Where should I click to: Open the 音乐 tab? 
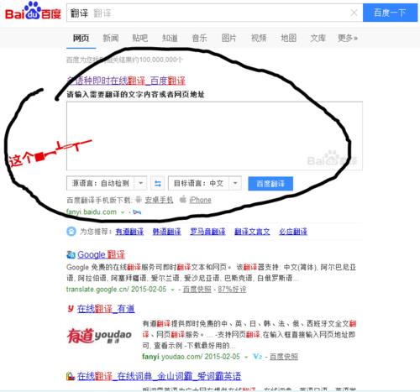tap(199, 38)
